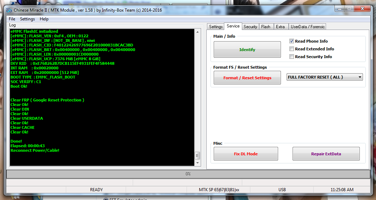Click the 'Clear USERDATA' log line
Image resolution: width=376 pixels, height=200 pixels.
pos(27,118)
